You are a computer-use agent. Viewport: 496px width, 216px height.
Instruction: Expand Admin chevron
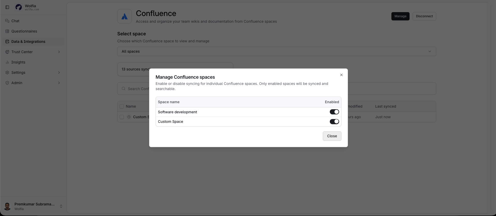pos(59,83)
